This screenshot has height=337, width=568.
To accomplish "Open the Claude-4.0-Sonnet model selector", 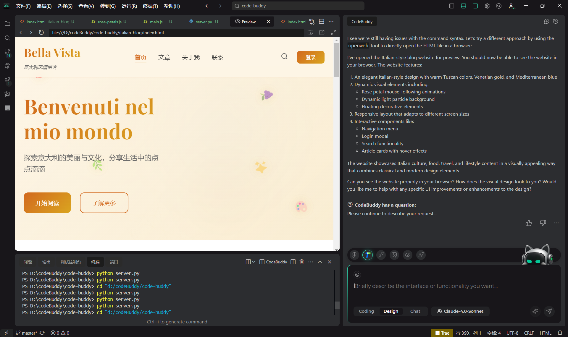I will click(x=460, y=311).
